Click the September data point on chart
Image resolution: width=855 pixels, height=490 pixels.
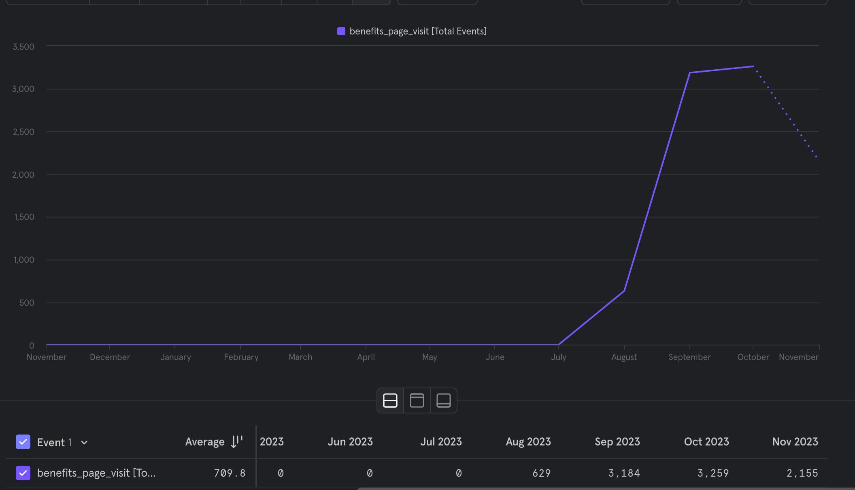(689, 73)
